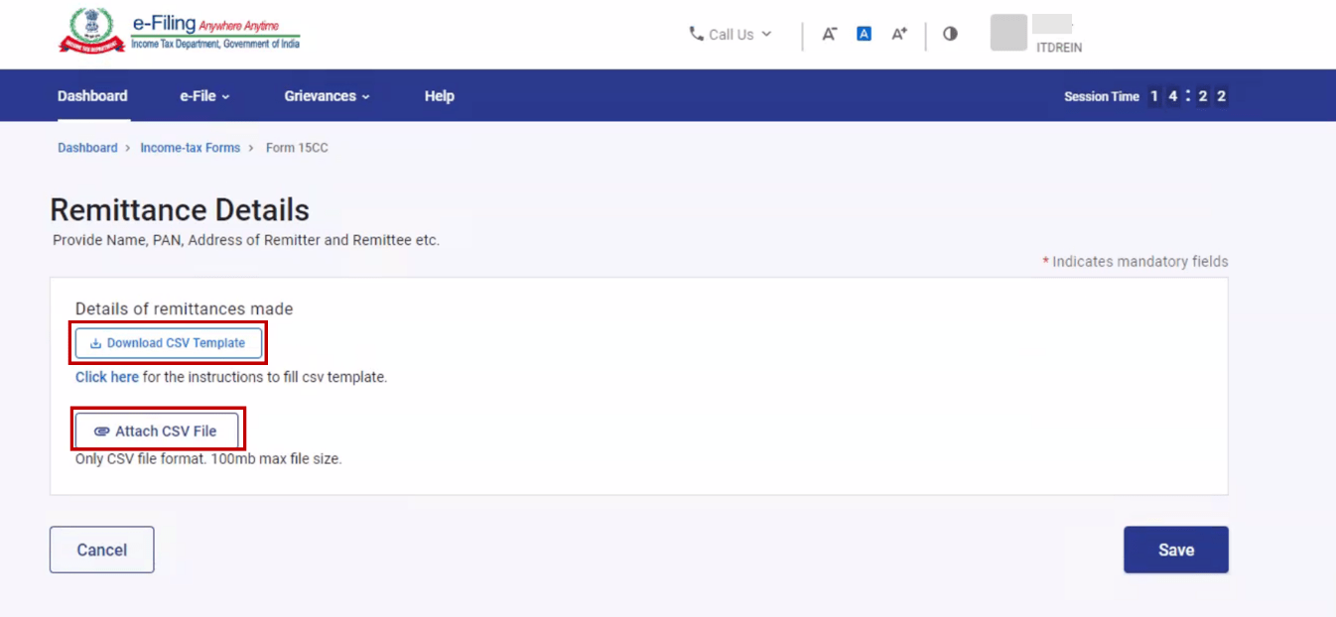The width and height of the screenshot is (1336, 617).
Task: Navigate to Dashboard via the breadcrumb
Action: (x=87, y=148)
